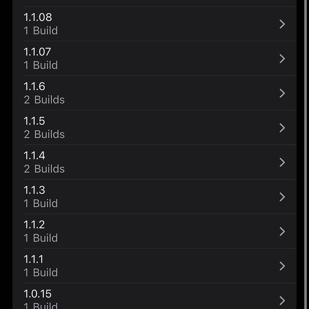This screenshot has width=309, height=309.
Task: Tap the chevron icon on row 1.1.1
Action: click(x=282, y=266)
